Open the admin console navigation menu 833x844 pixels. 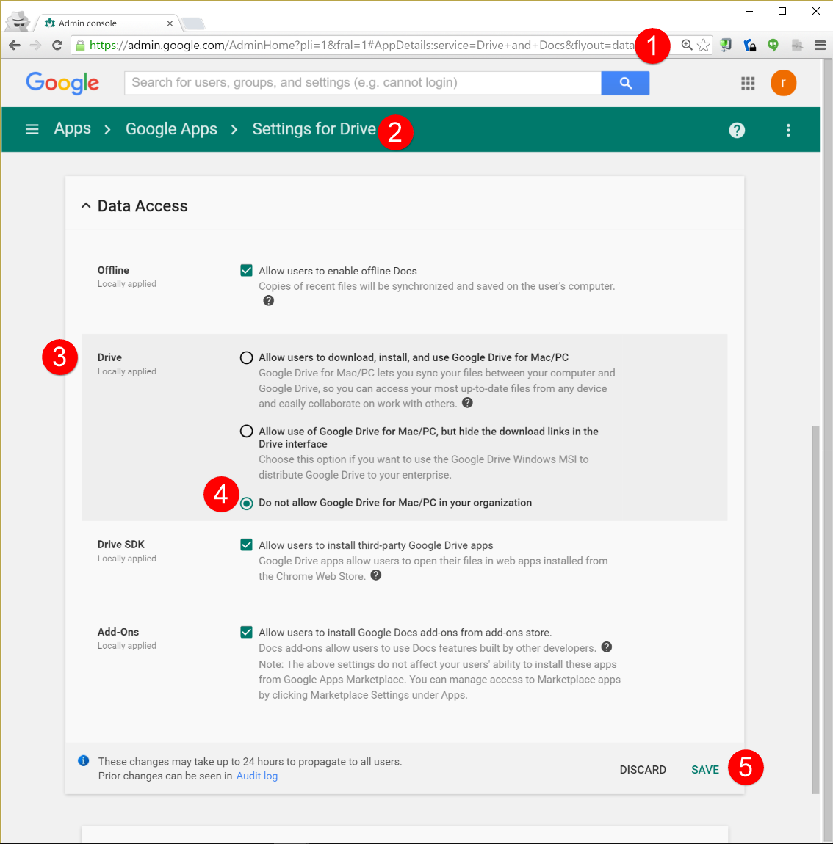point(32,129)
